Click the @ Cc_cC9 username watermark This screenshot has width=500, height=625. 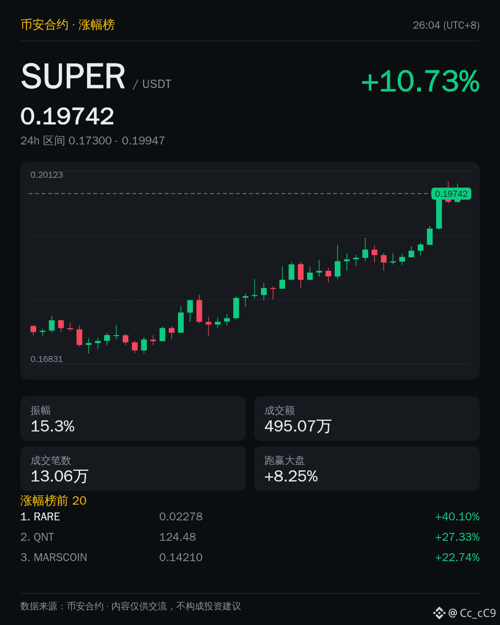pyautogui.click(x=472, y=613)
